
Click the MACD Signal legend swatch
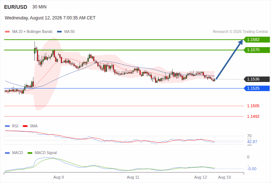[x=30, y=153]
